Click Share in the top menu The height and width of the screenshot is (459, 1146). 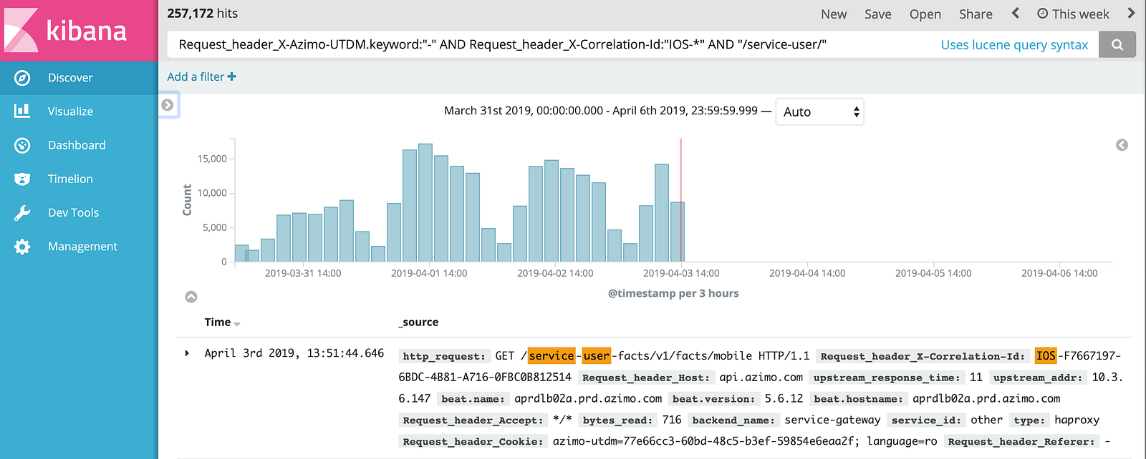pos(976,14)
